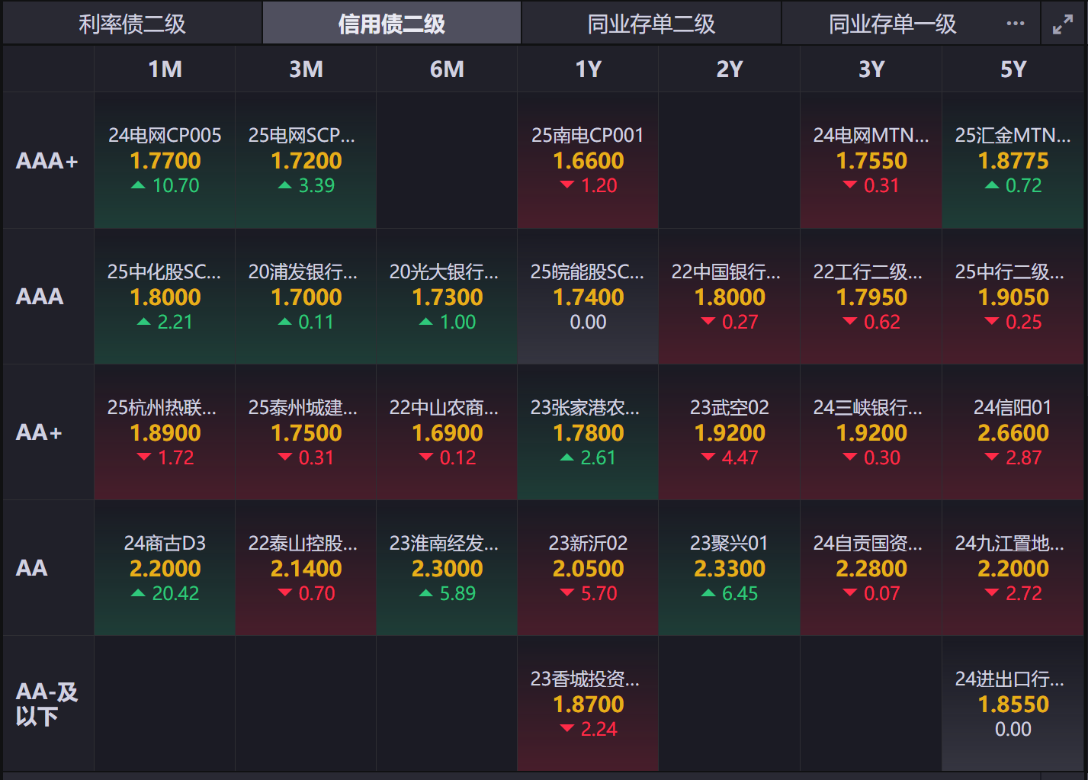Open the 25南电CP001 bond cell
The height and width of the screenshot is (780, 1088).
(588, 161)
